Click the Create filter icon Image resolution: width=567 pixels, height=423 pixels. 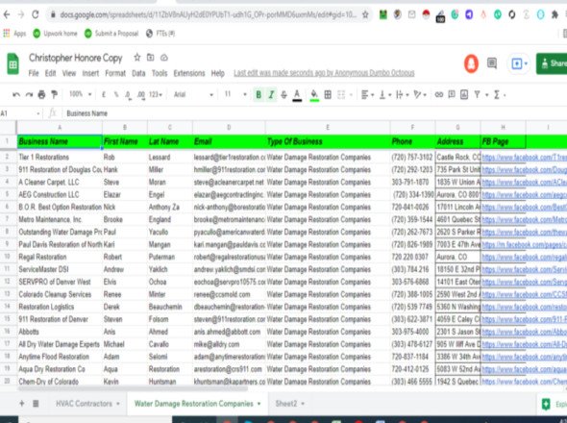(478, 95)
